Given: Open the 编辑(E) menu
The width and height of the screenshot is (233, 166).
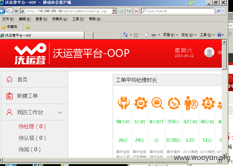Looking at the screenshot, I should (x=25, y=19).
